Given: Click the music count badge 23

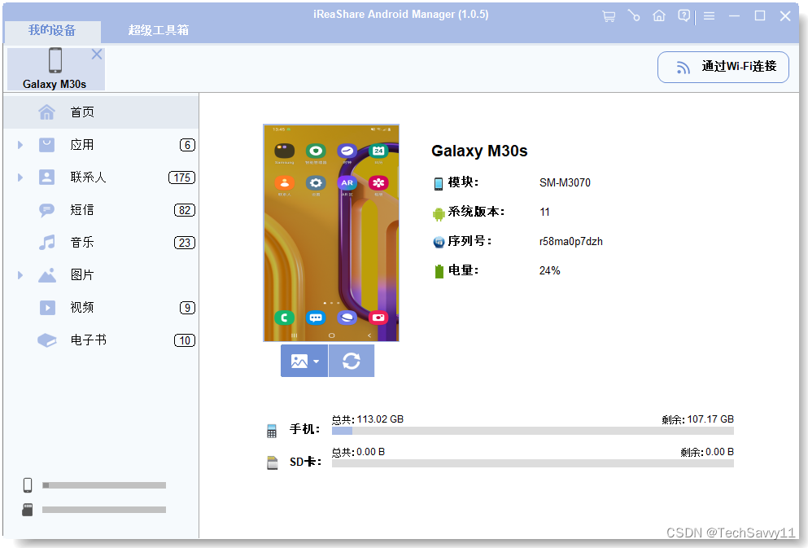Looking at the screenshot, I should [x=185, y=243].
